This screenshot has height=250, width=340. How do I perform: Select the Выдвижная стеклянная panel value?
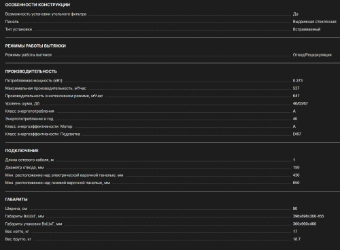314,22
